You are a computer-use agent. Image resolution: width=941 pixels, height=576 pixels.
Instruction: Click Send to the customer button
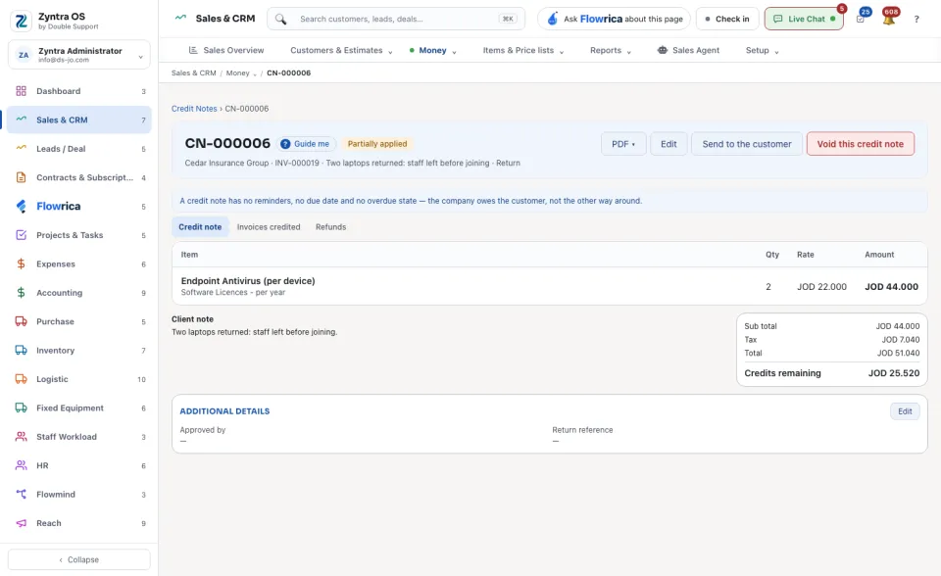point(747,144)
